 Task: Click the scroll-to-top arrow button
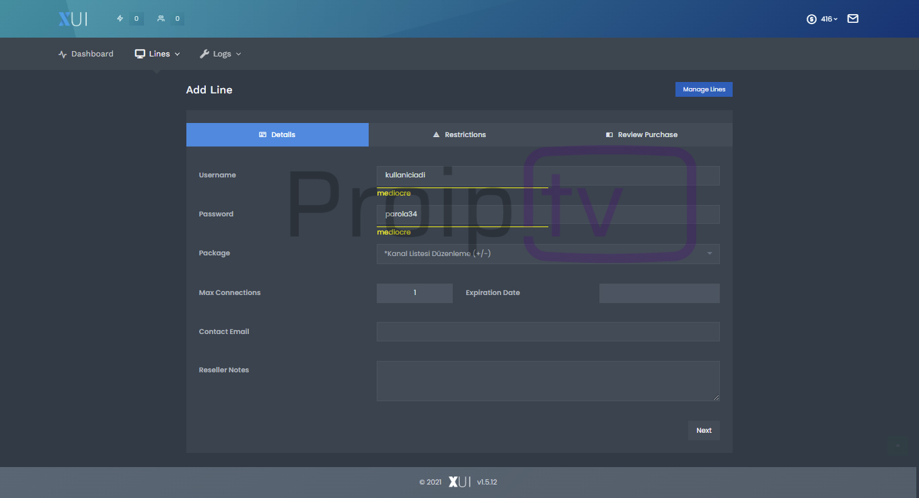(x=897, y=445)
